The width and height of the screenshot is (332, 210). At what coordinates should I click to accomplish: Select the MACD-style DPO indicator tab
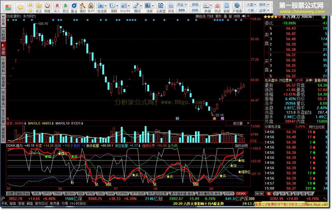[x=47, y=194]
